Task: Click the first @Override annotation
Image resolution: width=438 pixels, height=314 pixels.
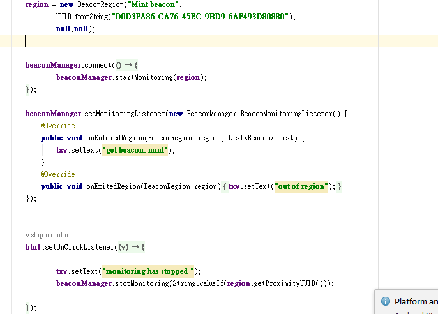Action: [57, 126]
